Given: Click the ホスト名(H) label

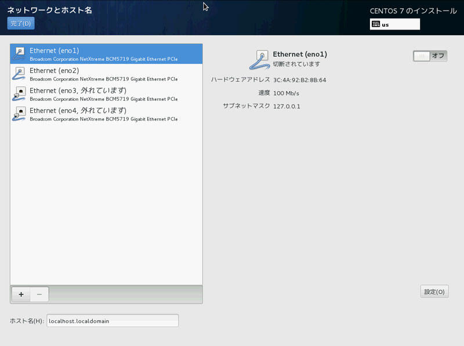Looking at the screenshot, I should pyautogui.click(x=27, y=320).
